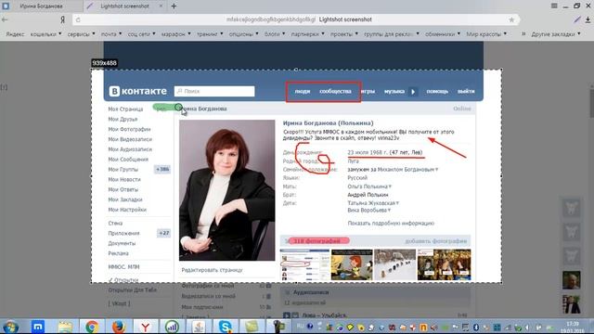This screenshot has width=594, height=334.
Task: Open the Lightshot feather extension icon
Action: click(x=577, y=19)
